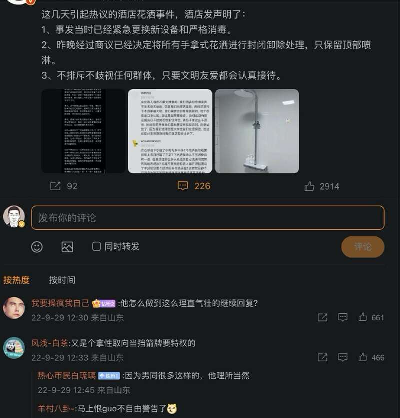Screen dimensions: 400x418
Task: Open the dark text screenshot thumbnail
Action: [x=83, y=131]
